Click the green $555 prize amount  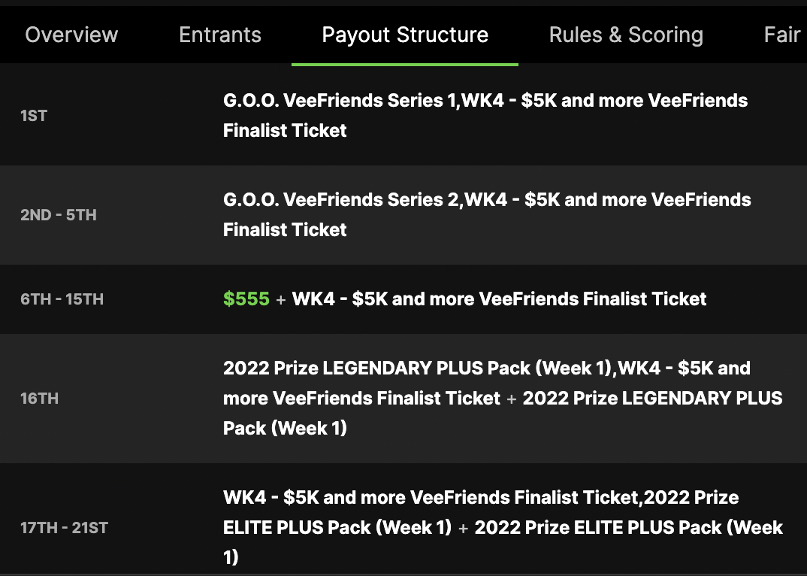click(246, 299)
